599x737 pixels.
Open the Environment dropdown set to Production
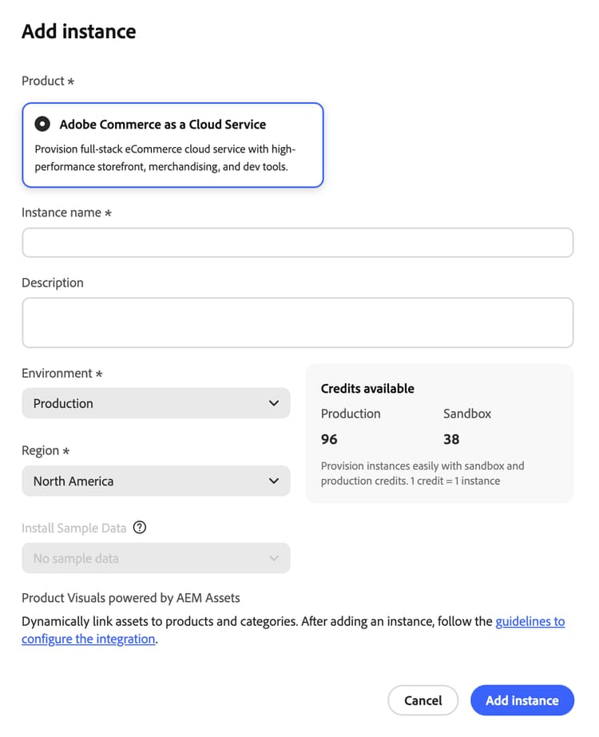click(156, 403)
